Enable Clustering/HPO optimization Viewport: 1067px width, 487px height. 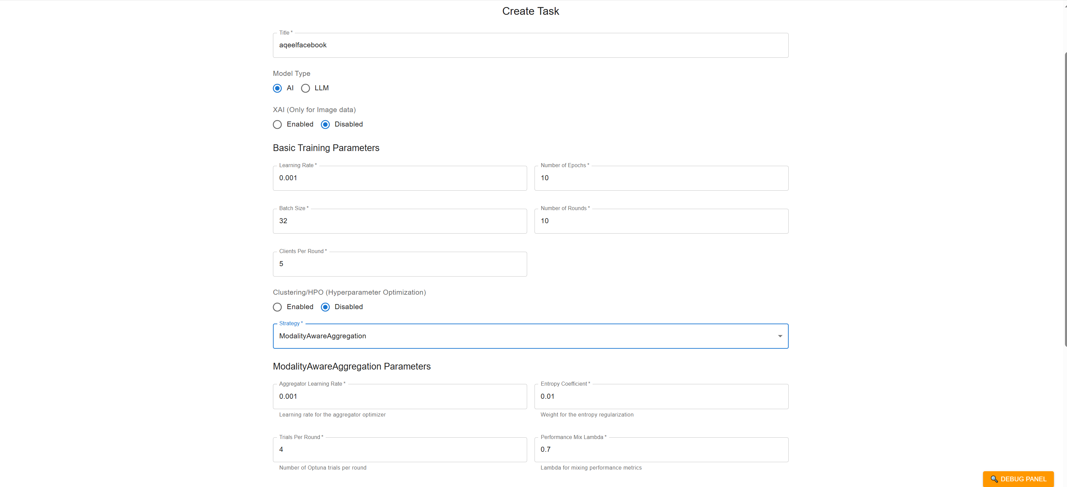[278, 307]
